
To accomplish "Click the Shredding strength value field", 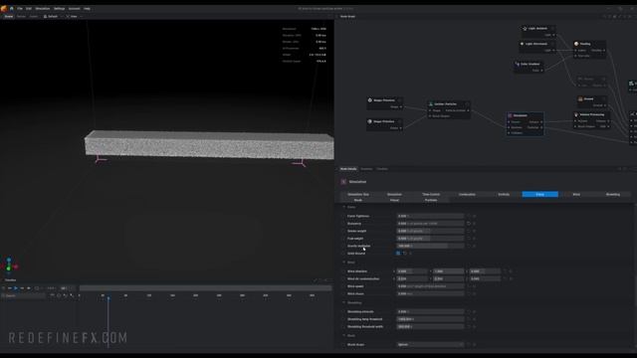I will 430,311.
